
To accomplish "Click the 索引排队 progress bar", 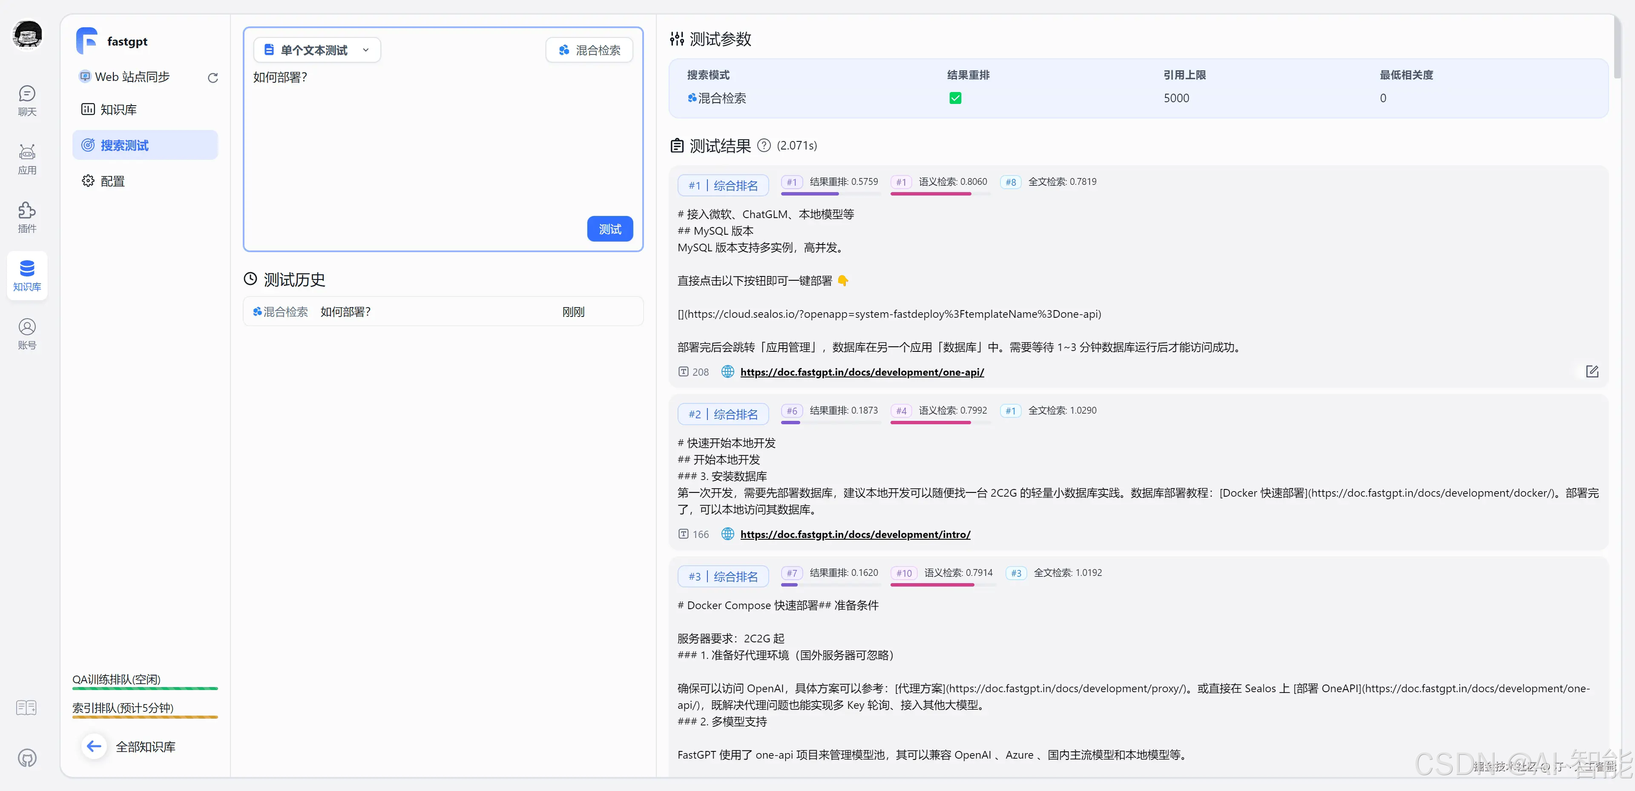I will pyautogui.click(x=145, y=717).
